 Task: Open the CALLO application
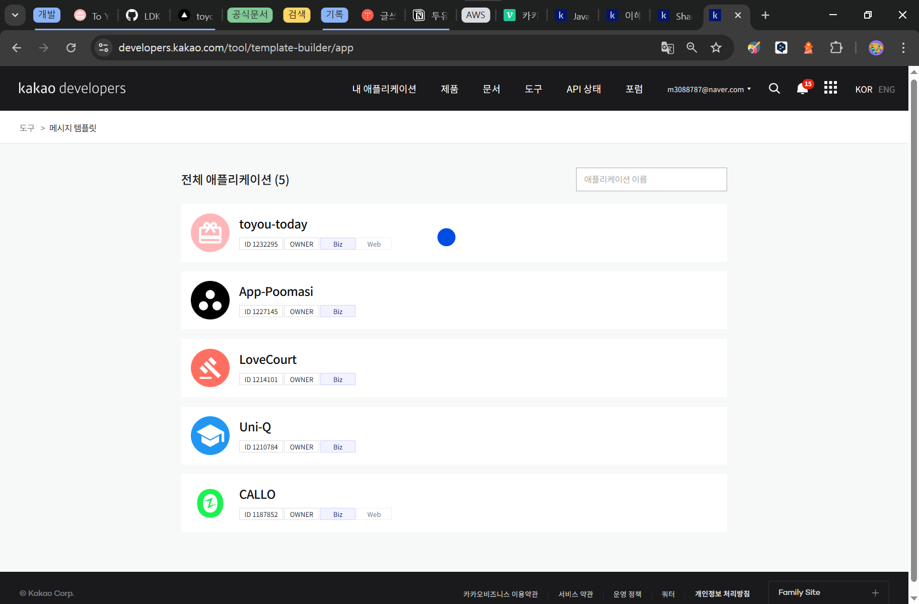(x=454, y=503)
